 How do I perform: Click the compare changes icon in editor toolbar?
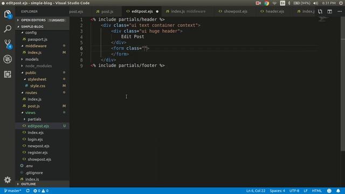320,11
